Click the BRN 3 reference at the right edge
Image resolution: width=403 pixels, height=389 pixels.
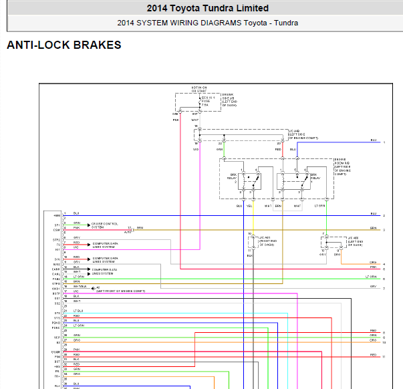click(378, 229)
